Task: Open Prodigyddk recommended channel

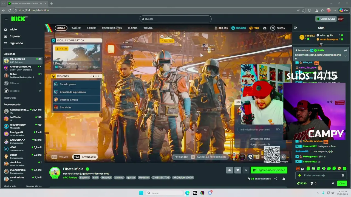Action: [x=22, y=134]
